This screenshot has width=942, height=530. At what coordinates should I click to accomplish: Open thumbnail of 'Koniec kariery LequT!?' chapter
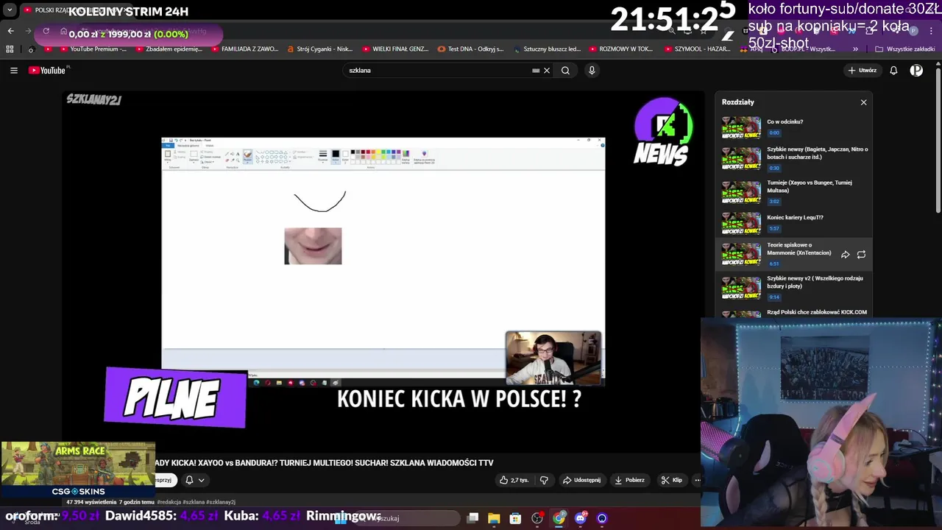pyautogui.click(x=741, y=223)
